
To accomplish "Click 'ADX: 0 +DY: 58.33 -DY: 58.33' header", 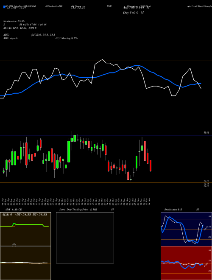I will coord(24,214).
